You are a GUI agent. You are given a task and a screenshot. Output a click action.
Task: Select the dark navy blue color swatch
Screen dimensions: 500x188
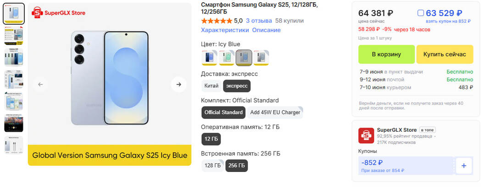click(209, 58)
